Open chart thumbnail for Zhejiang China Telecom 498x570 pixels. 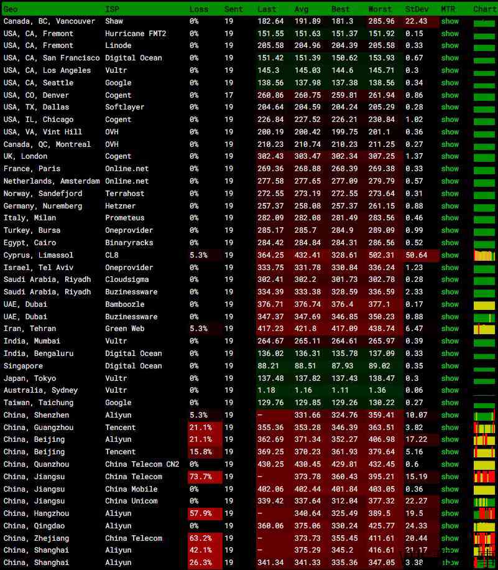coord(484,538)
